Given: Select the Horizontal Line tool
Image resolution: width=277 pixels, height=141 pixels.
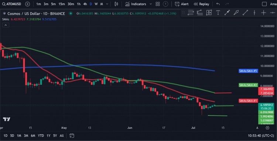Looking at the screenshot, I should 273,13.
